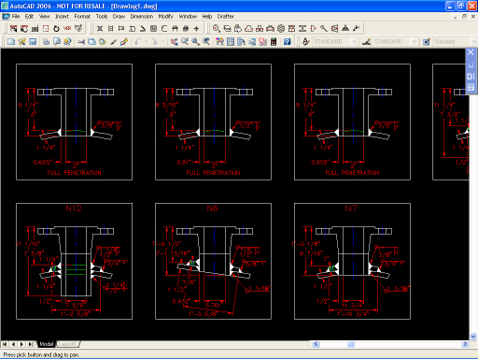Viewport: 478px width, 359px height.
Task: Go to previous layout tab arrow
Action: pyautogui.click(x=13, y=344)
